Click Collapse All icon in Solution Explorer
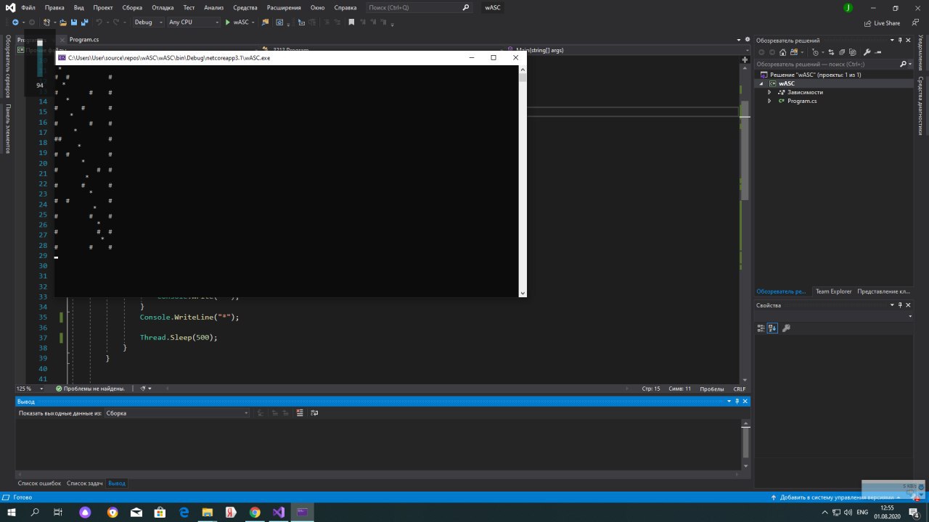This screenshot has width=929, height=522. 843,52
